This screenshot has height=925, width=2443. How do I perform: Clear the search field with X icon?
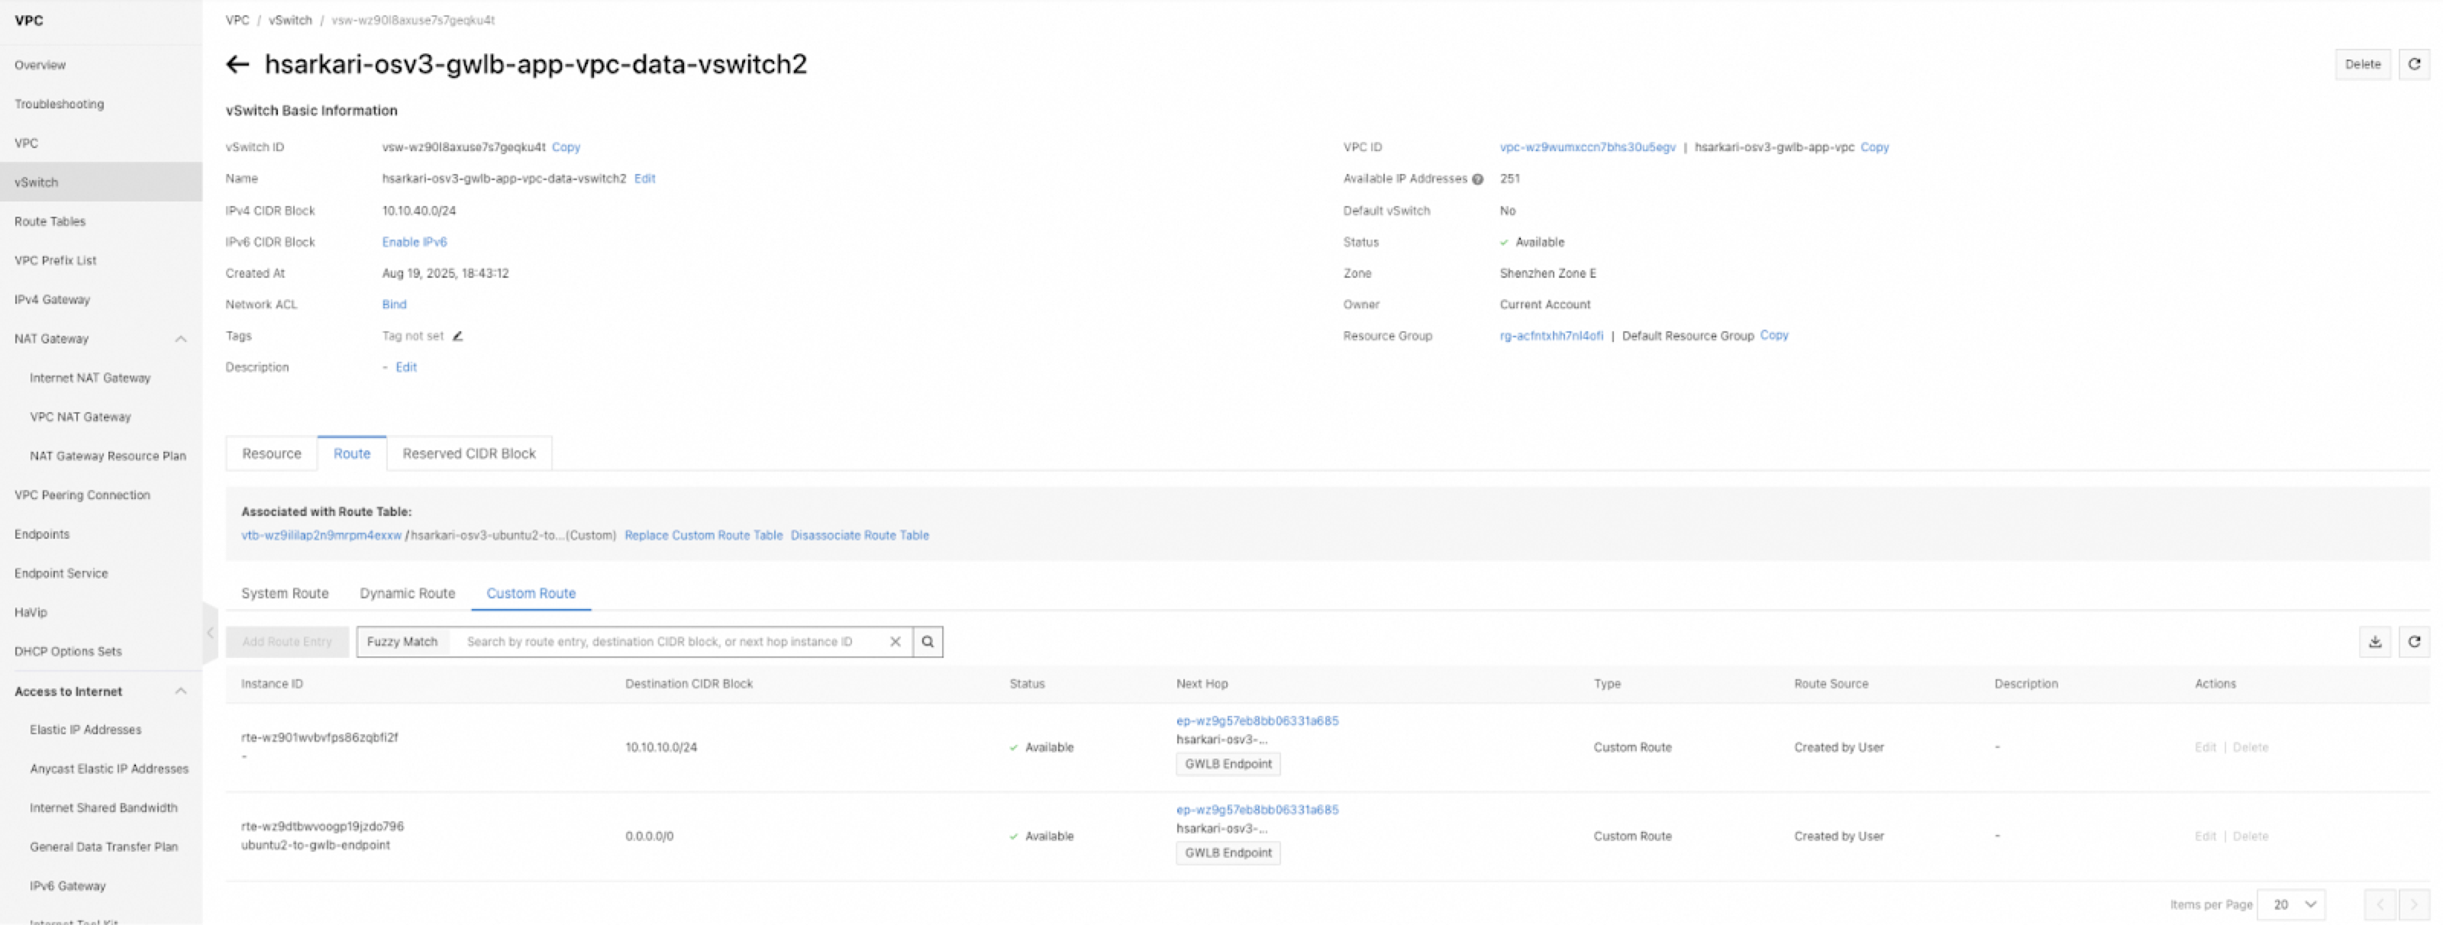(x=894, y=642)
